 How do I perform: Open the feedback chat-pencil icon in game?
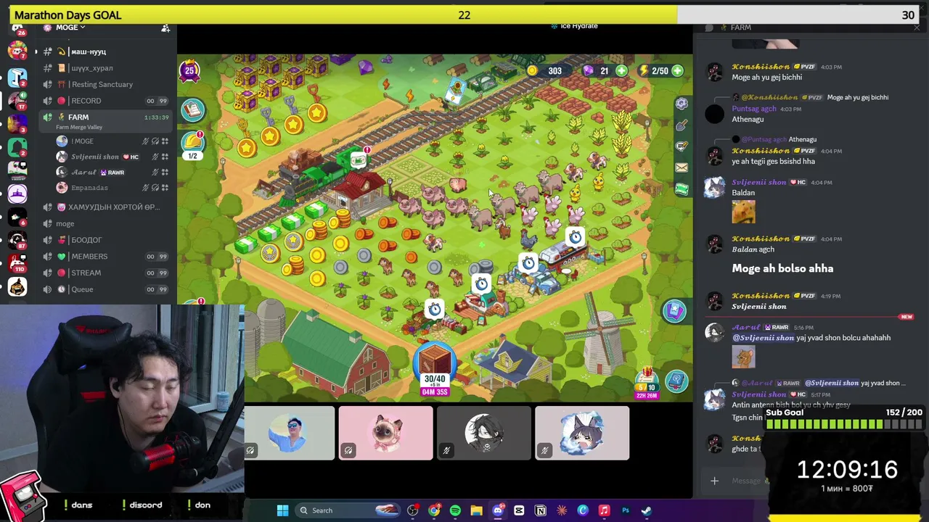pos(682,146)
